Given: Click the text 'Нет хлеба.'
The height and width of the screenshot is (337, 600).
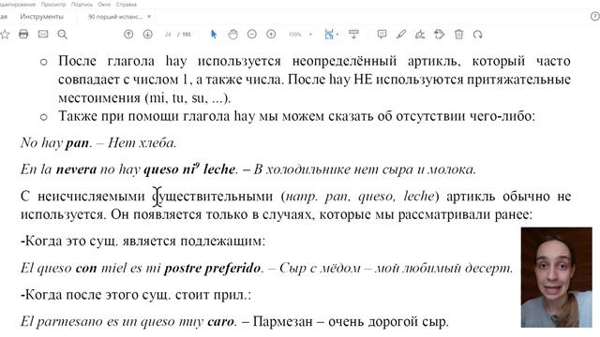Looking at the screenshot, I should click(x=142, y=143).
